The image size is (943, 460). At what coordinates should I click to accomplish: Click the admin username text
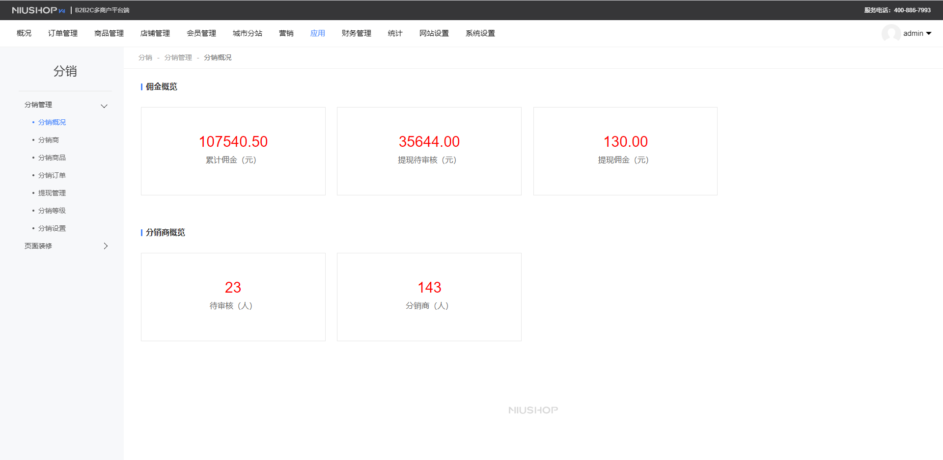pos(913,33)
